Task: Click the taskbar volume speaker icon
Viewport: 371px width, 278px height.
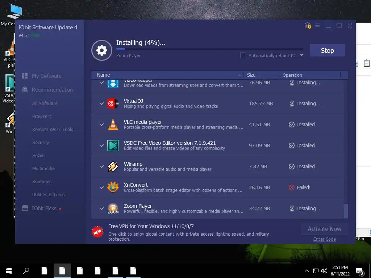Action: [x=324, y=271]
